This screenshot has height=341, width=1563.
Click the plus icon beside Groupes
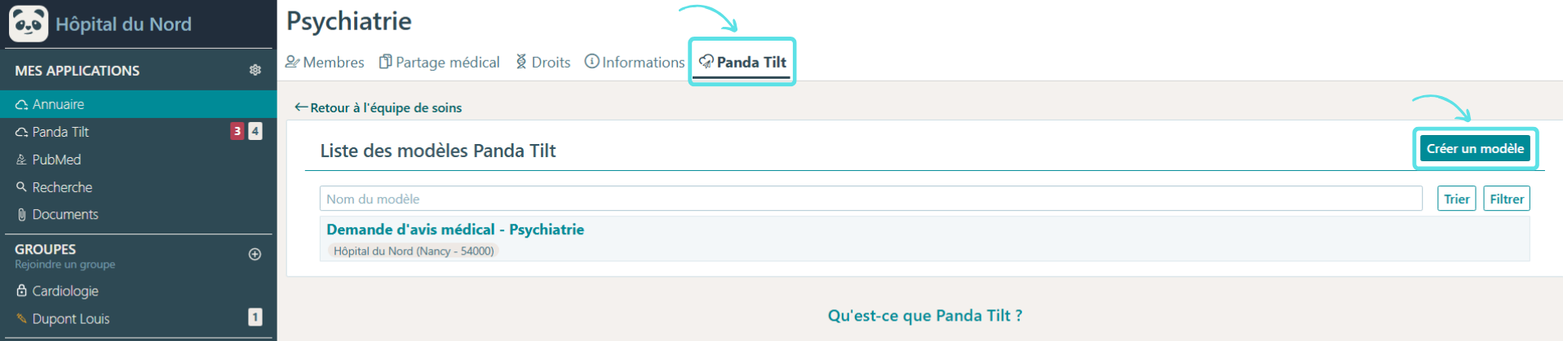(255, 254)
